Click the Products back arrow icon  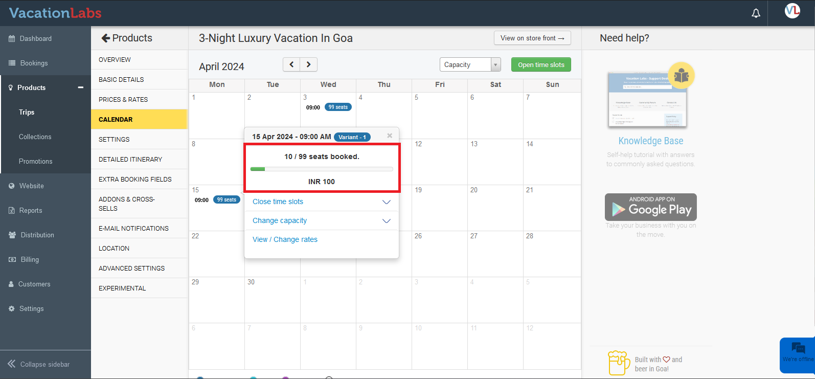106,38
